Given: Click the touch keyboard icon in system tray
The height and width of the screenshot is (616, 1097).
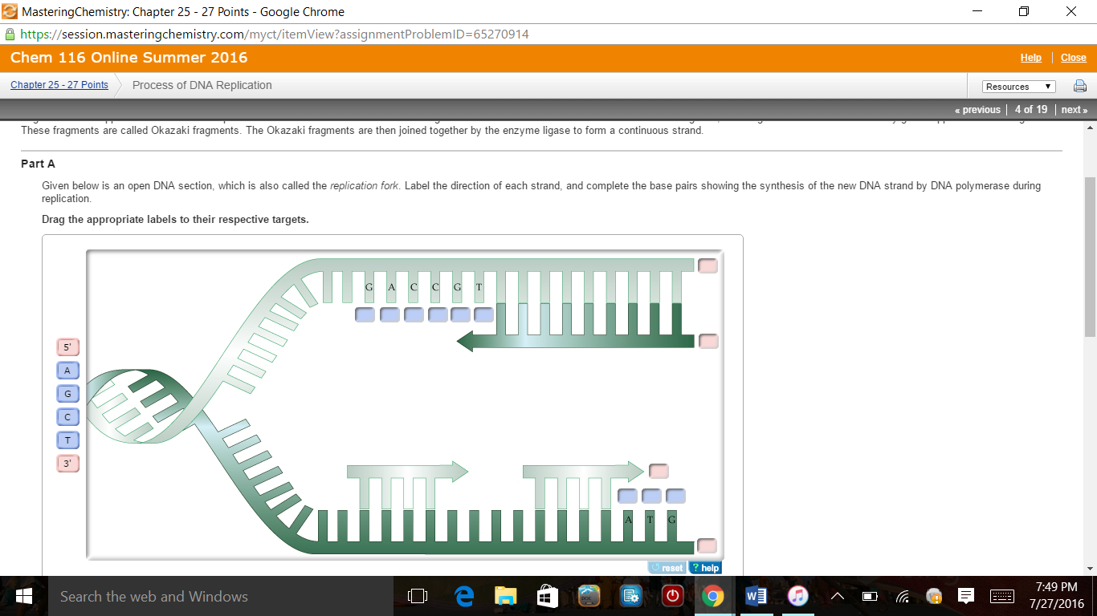Looking at the screenshot, I should (1002, 596).
